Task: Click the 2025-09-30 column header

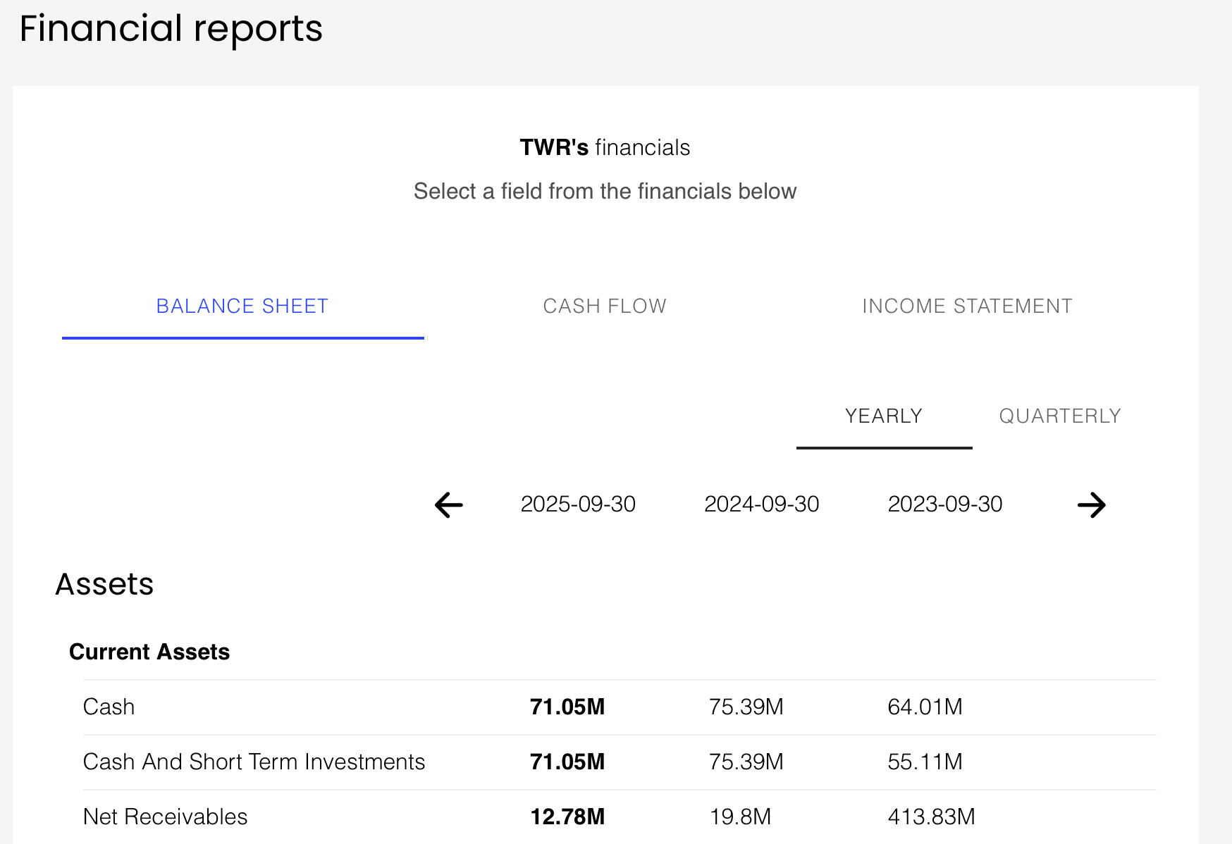Action: [x=578, y=504]
